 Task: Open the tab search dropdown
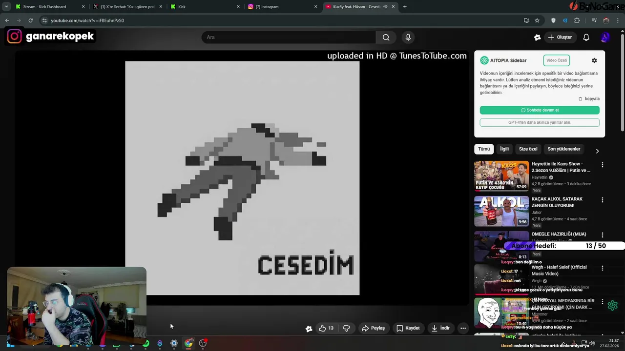pyautogui.click(x=6, y=7)
